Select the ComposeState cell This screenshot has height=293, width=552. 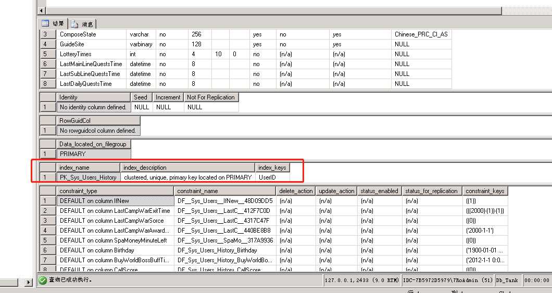point(91,34)
